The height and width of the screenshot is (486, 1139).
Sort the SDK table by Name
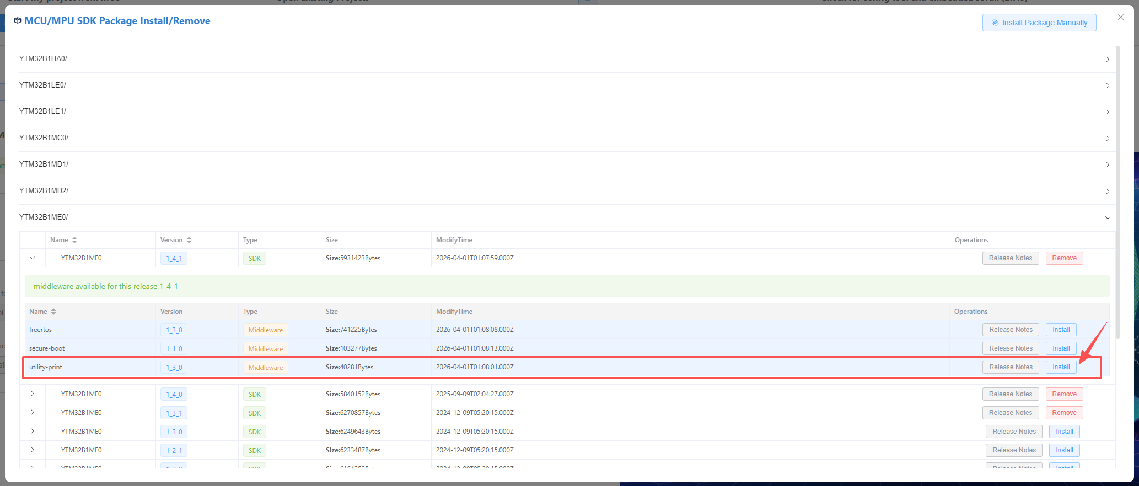[x=74, y=240]
